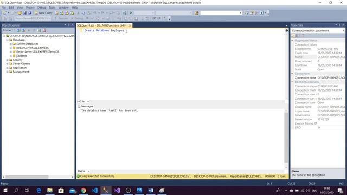The image size is (347, 195).
Task: Open the Debug menu
Action: pos(41,8)
